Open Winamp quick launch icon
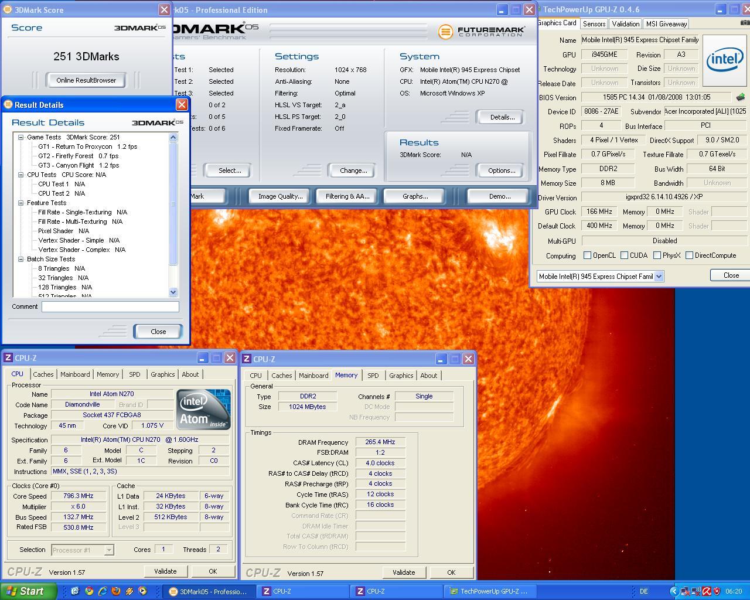The image size is (750, 600). 129,591
